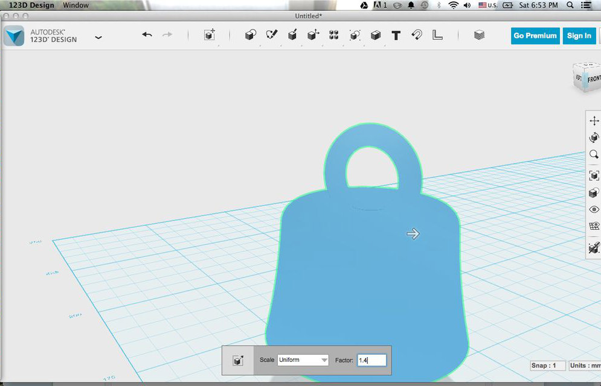The height and width of the screenshot is (386, 601).
Task: Open the Snap : 1 setting
Action: tap(548, 365)
